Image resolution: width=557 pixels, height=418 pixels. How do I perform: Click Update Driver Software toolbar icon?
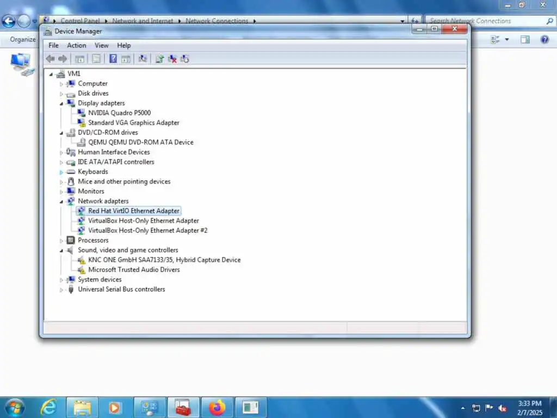159,59
